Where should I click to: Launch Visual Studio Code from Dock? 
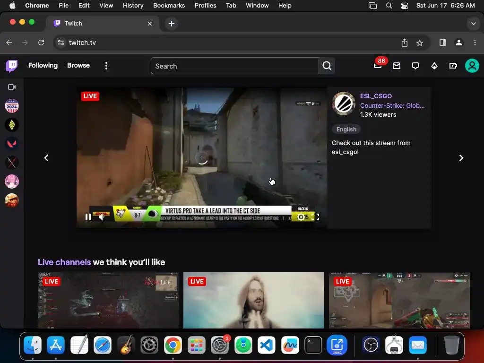267,345
